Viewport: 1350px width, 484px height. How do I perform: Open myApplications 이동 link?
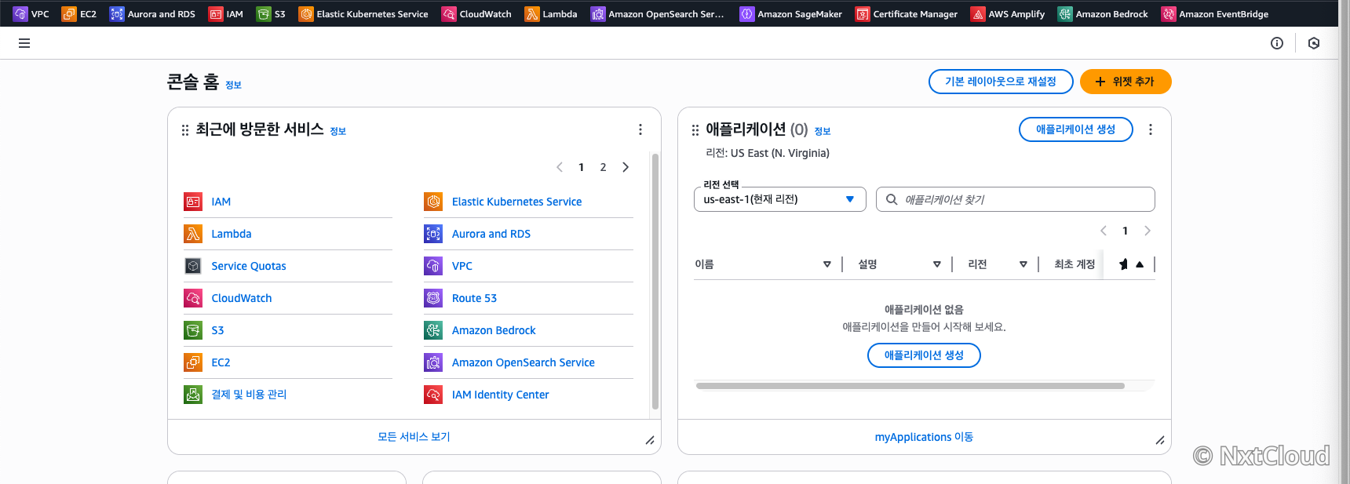(x=924, y=437)
